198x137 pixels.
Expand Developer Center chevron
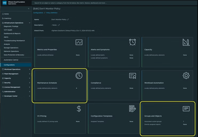pos(29,96)
